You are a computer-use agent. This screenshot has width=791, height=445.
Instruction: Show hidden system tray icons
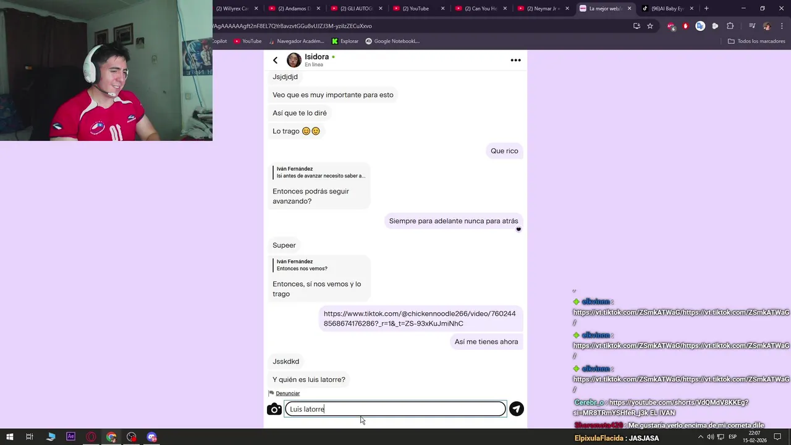click(700, 437)
